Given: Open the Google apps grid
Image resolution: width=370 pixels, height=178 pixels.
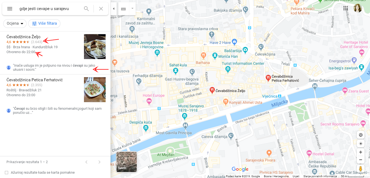Looking at the screenshot, I should coord(346,8).
